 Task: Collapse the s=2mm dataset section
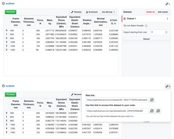click(3, 4)
